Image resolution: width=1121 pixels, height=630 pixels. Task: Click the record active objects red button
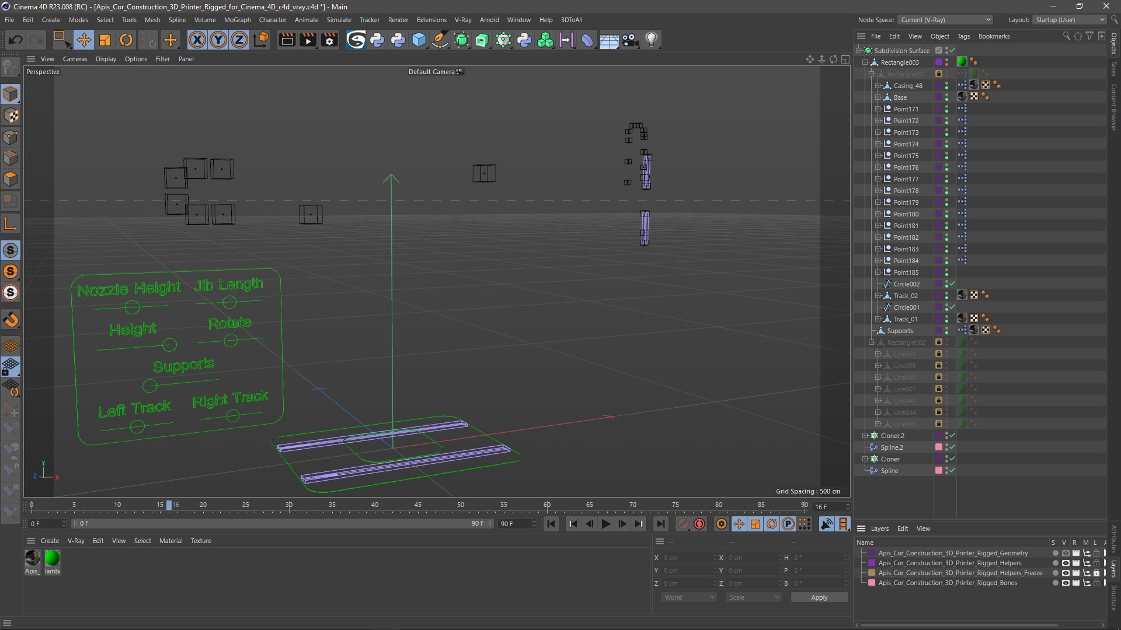pyautogui.click(x=683, y=524)
